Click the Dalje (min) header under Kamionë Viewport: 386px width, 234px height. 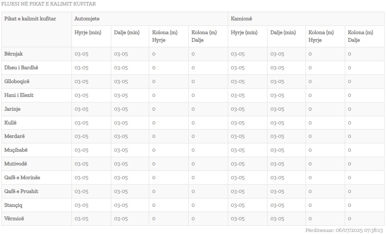[x=283, y=33]
